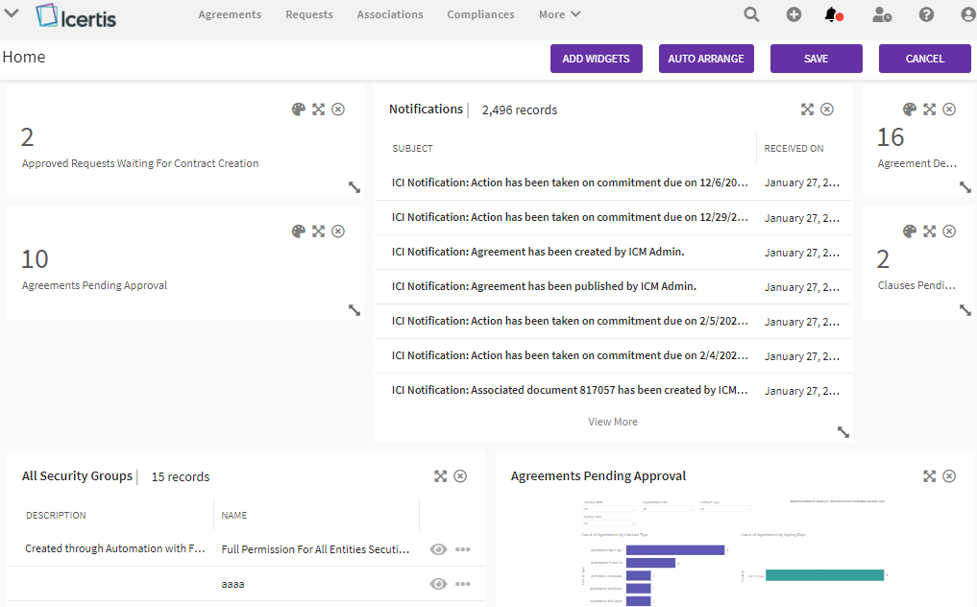
Task: Open the Agreements menu
Action: tap(230, 14)
